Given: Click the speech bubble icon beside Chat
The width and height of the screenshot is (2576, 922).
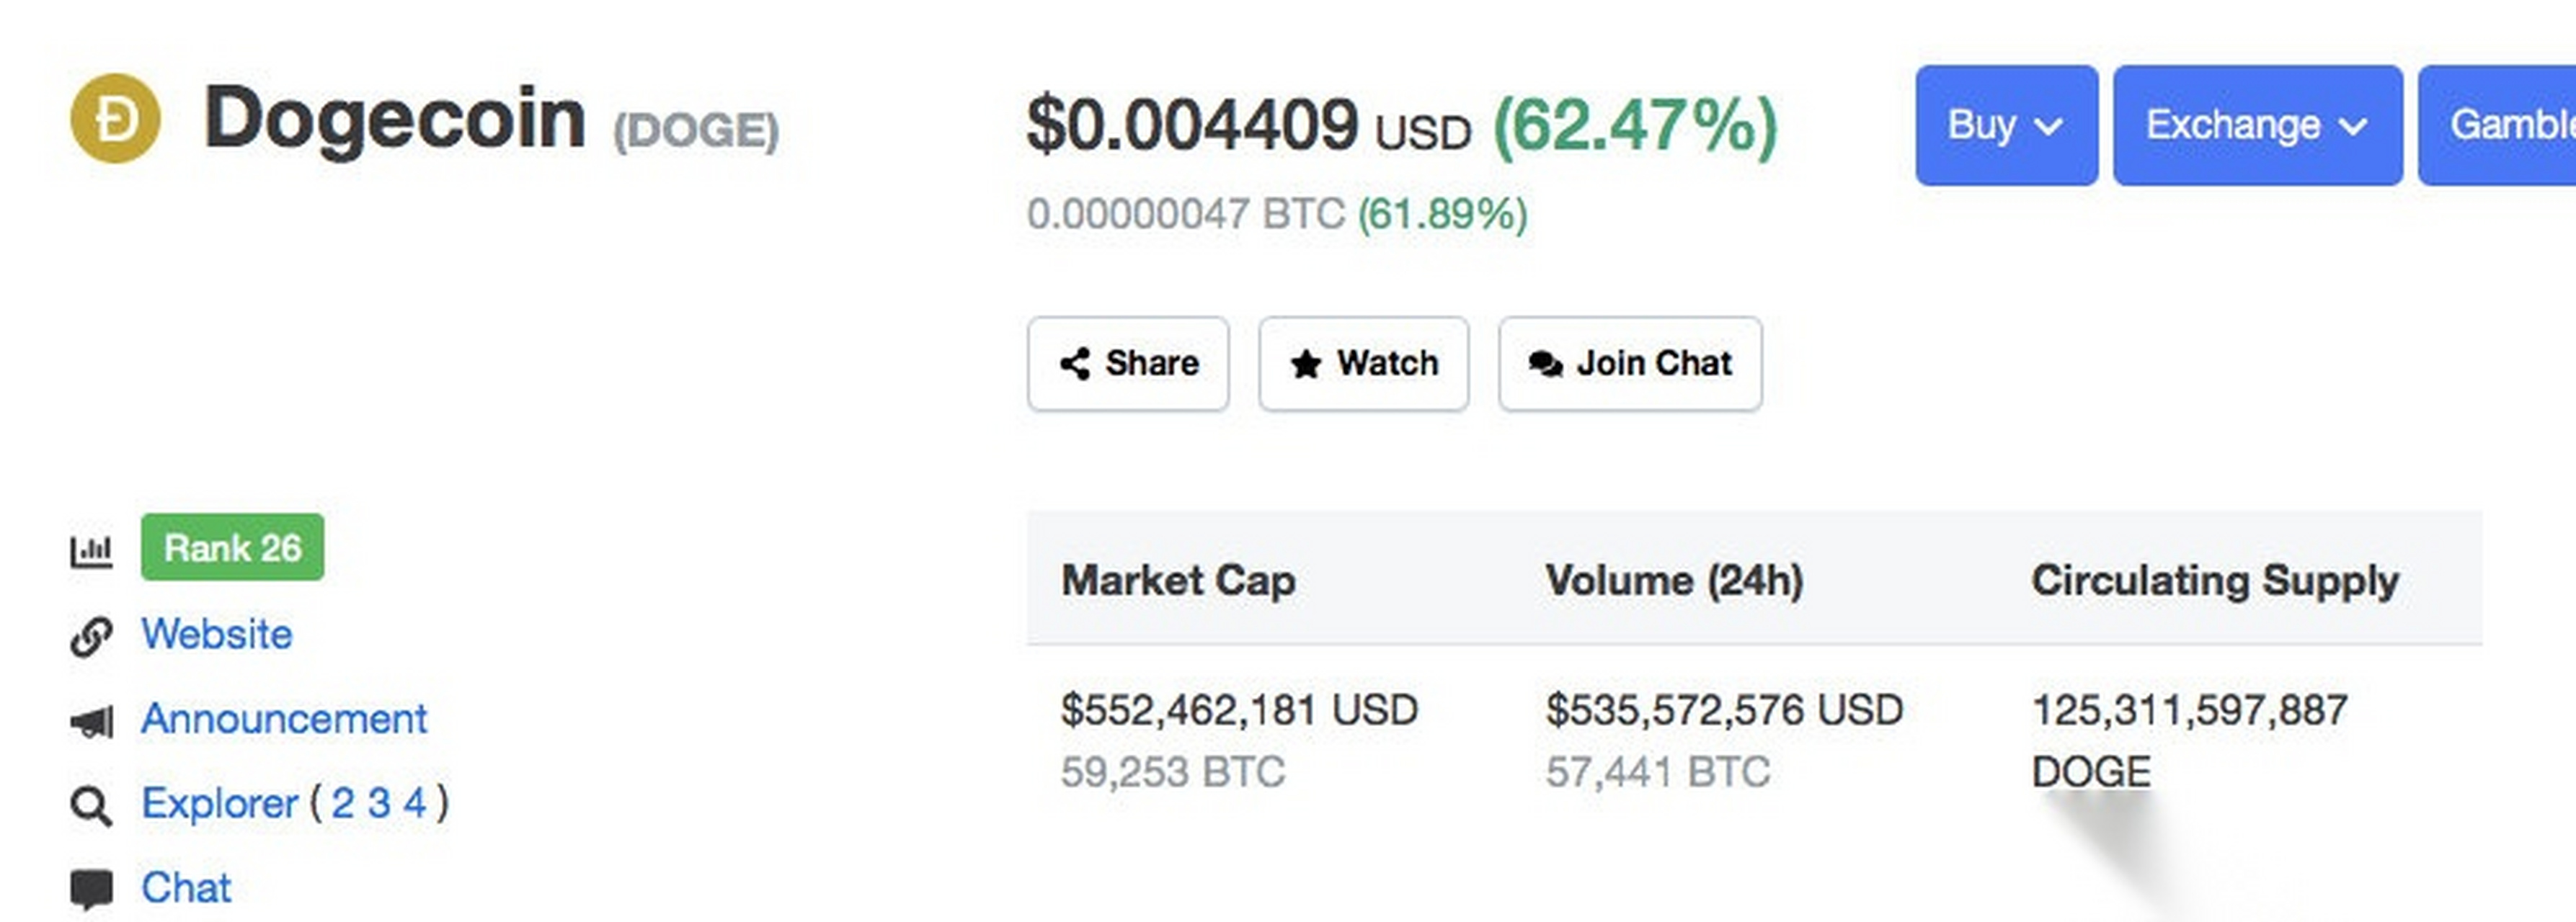Looking at the screenshot, I should click(x=91, y=889).
